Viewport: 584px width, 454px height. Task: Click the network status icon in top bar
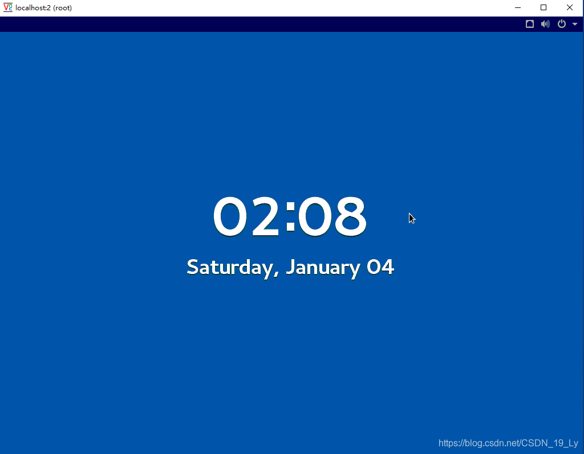point(530,24)
